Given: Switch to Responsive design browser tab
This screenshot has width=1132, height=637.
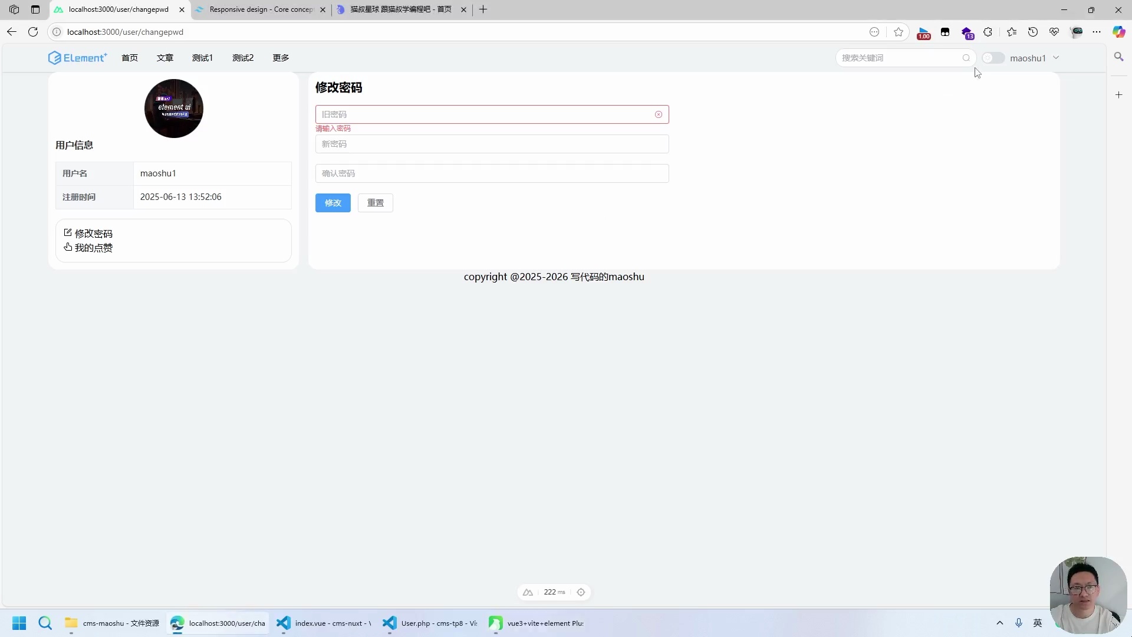Looking at the screenshot, I should coord(261,9).
